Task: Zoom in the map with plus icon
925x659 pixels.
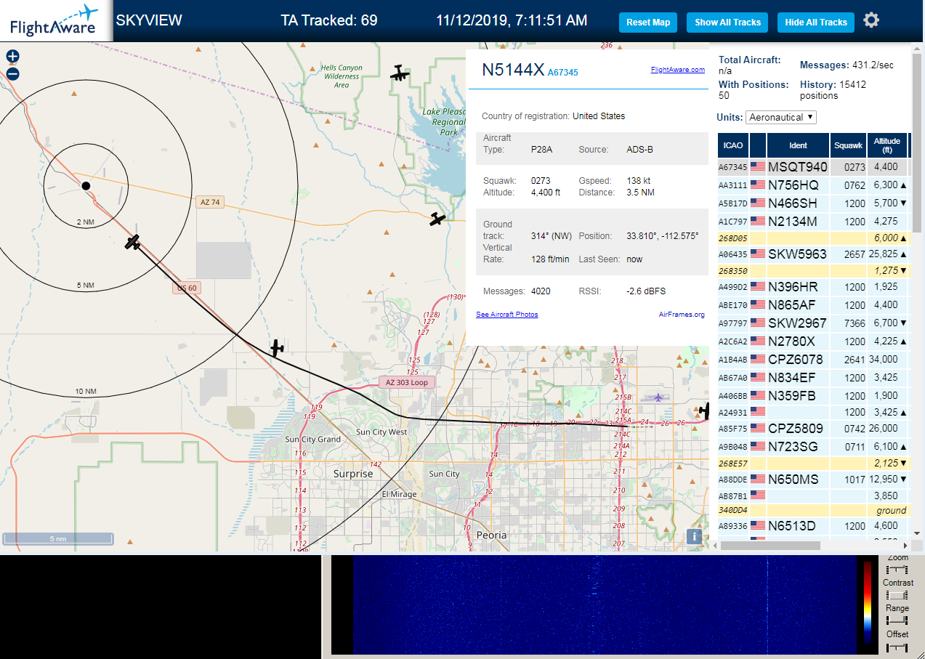Action: click(12, 57)
